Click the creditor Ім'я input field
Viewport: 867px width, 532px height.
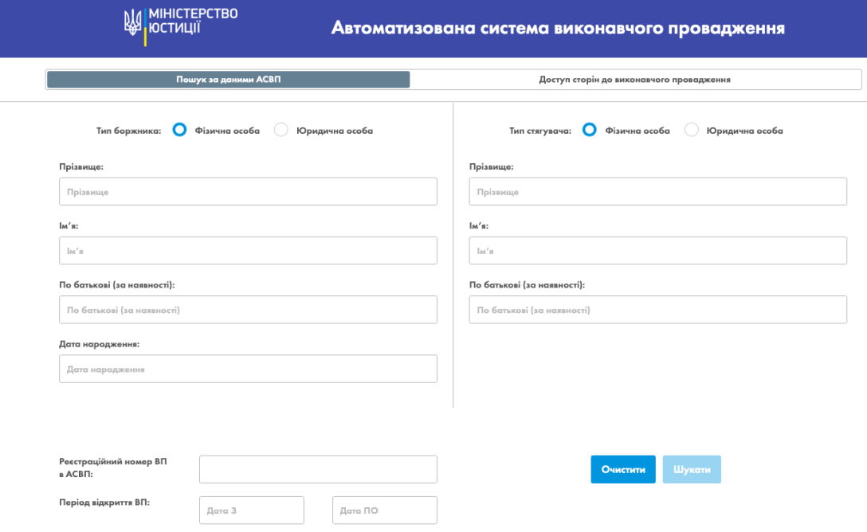pos(657,251)
